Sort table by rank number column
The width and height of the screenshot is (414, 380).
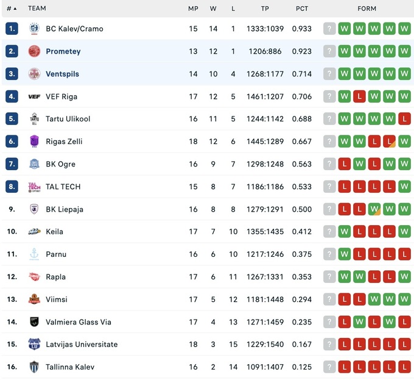[x=11, y=9]
